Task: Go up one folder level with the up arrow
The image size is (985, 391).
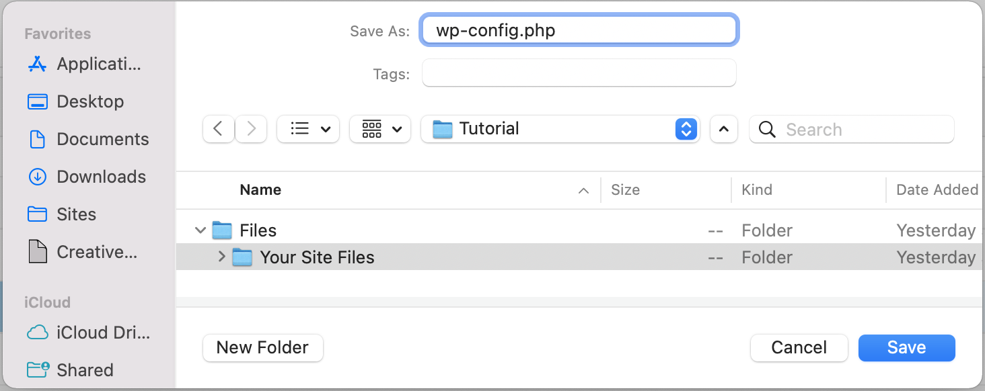Action: [x=723, y=128]
